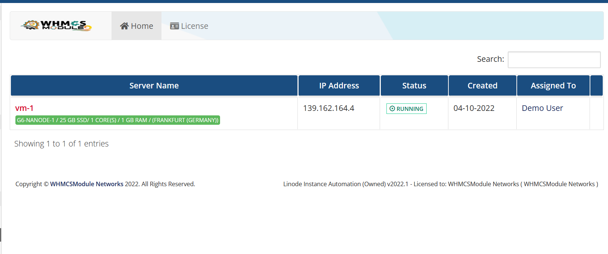
Task: Open the Home menu item
Action: point(136,26)
